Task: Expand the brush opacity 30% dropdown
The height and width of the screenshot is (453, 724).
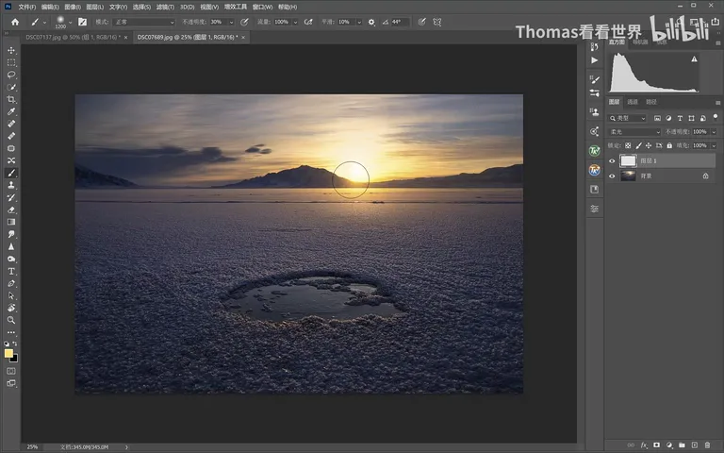Action: tap(231, 23)
